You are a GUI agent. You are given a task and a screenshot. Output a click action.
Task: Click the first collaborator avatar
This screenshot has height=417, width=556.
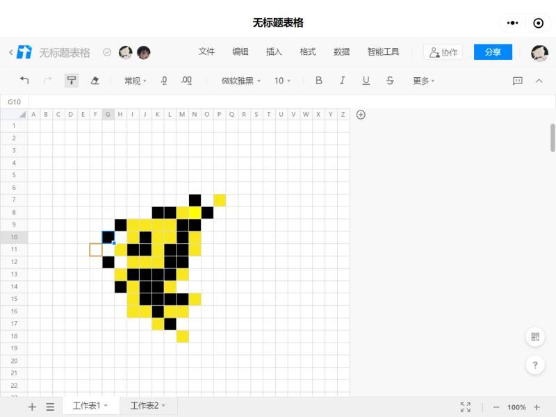point(126,53)
